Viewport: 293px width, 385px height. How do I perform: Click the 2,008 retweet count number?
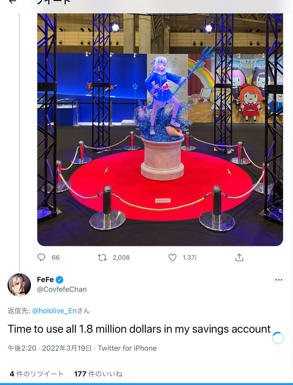click(x=121, y=257)
